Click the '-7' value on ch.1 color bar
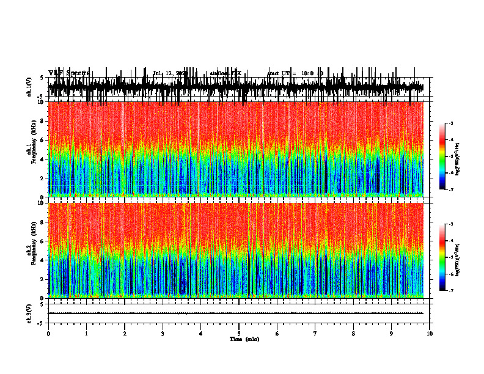Viewport: 484px width, 374px height. tap(451, 189)
